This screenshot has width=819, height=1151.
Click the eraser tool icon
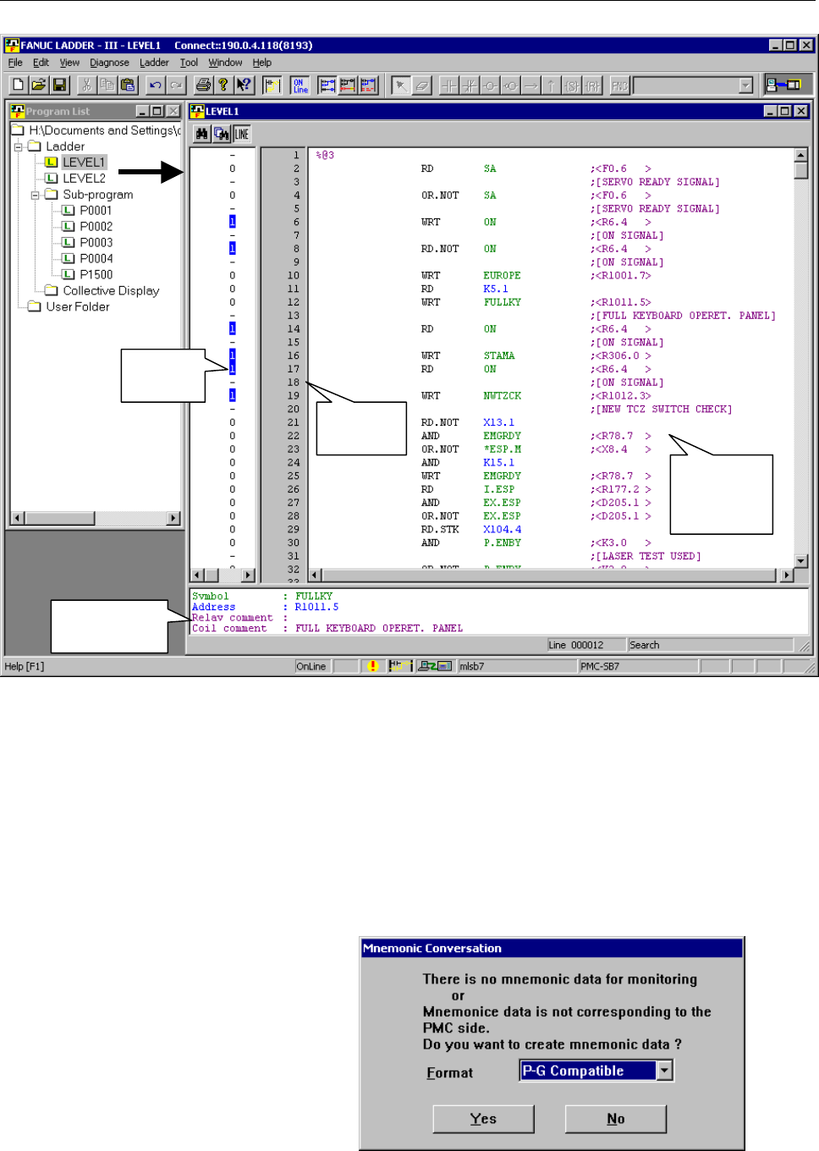[x=421, y=85]
